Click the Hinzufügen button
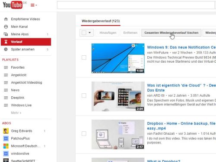This screenshot has height=162, width=216. pos(108,33)
